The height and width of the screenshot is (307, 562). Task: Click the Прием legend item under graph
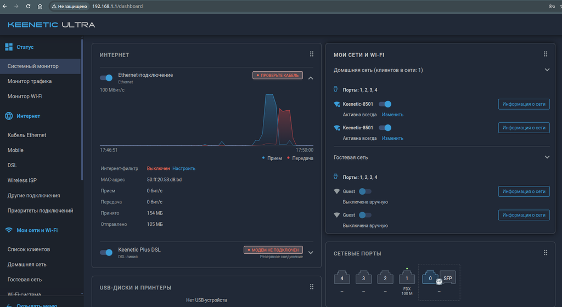(272, 158)
